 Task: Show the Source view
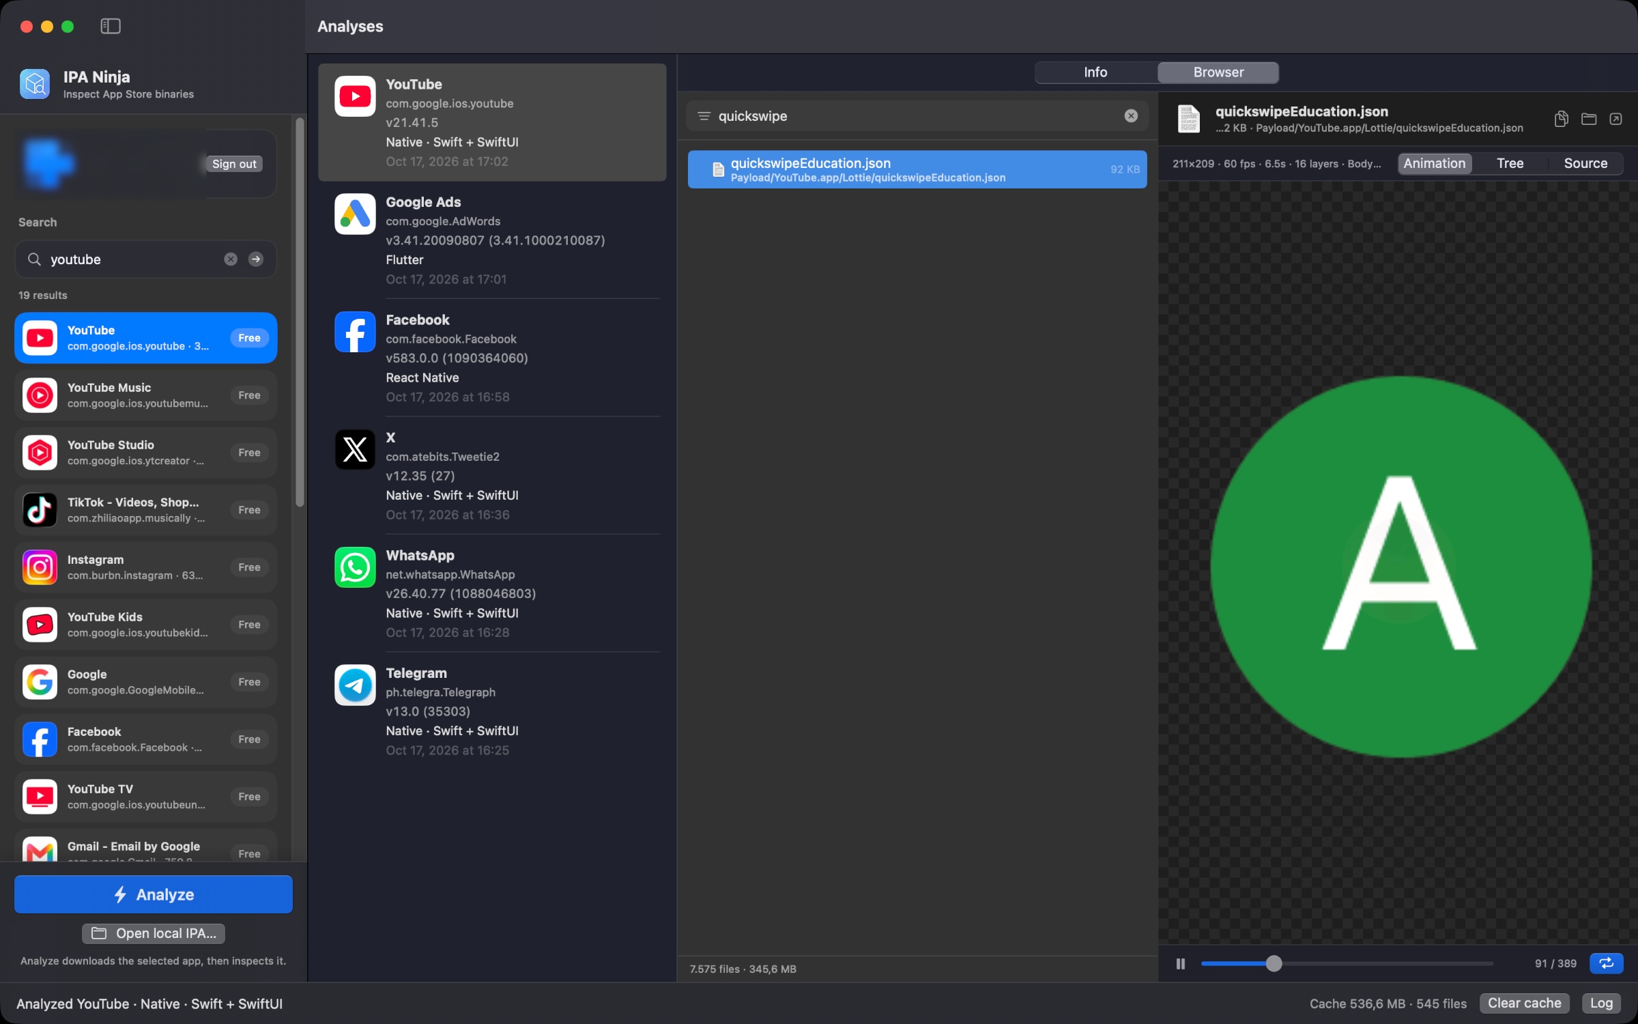(1585, 163)
